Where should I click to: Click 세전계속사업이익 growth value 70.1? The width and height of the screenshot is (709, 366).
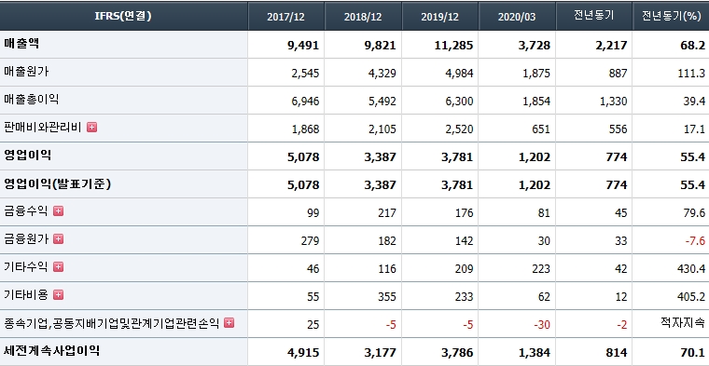tap(694, 352)
